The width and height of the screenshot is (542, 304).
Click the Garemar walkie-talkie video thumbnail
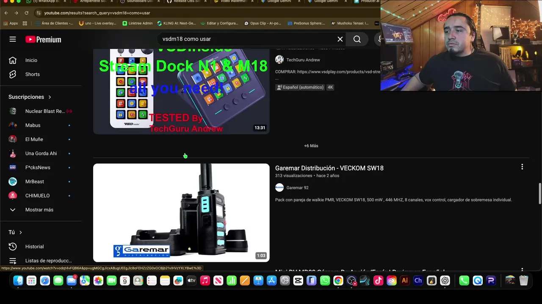181,213
